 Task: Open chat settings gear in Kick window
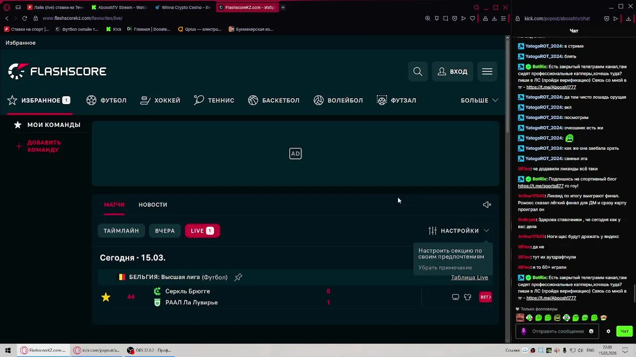pyautogui.click(x=608, y=331)
